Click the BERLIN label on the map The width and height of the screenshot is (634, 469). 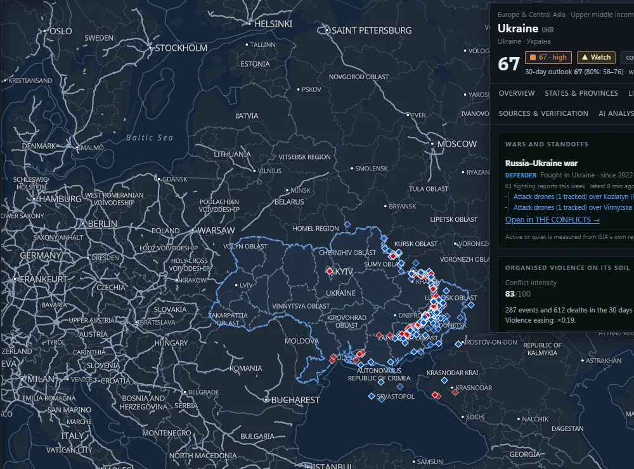pos(102,224)
